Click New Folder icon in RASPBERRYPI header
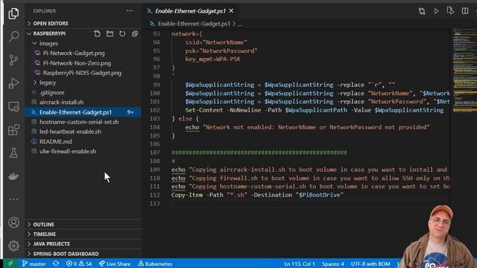477x268 pixels. coord(110,33)
